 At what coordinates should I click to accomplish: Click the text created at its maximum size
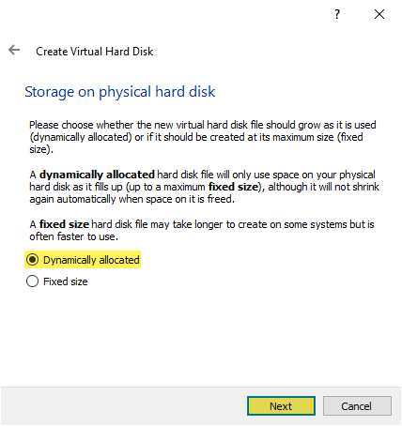click(x=271, y=137)
